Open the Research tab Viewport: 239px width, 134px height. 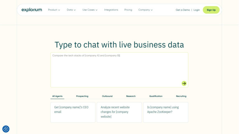coord(131,96)
